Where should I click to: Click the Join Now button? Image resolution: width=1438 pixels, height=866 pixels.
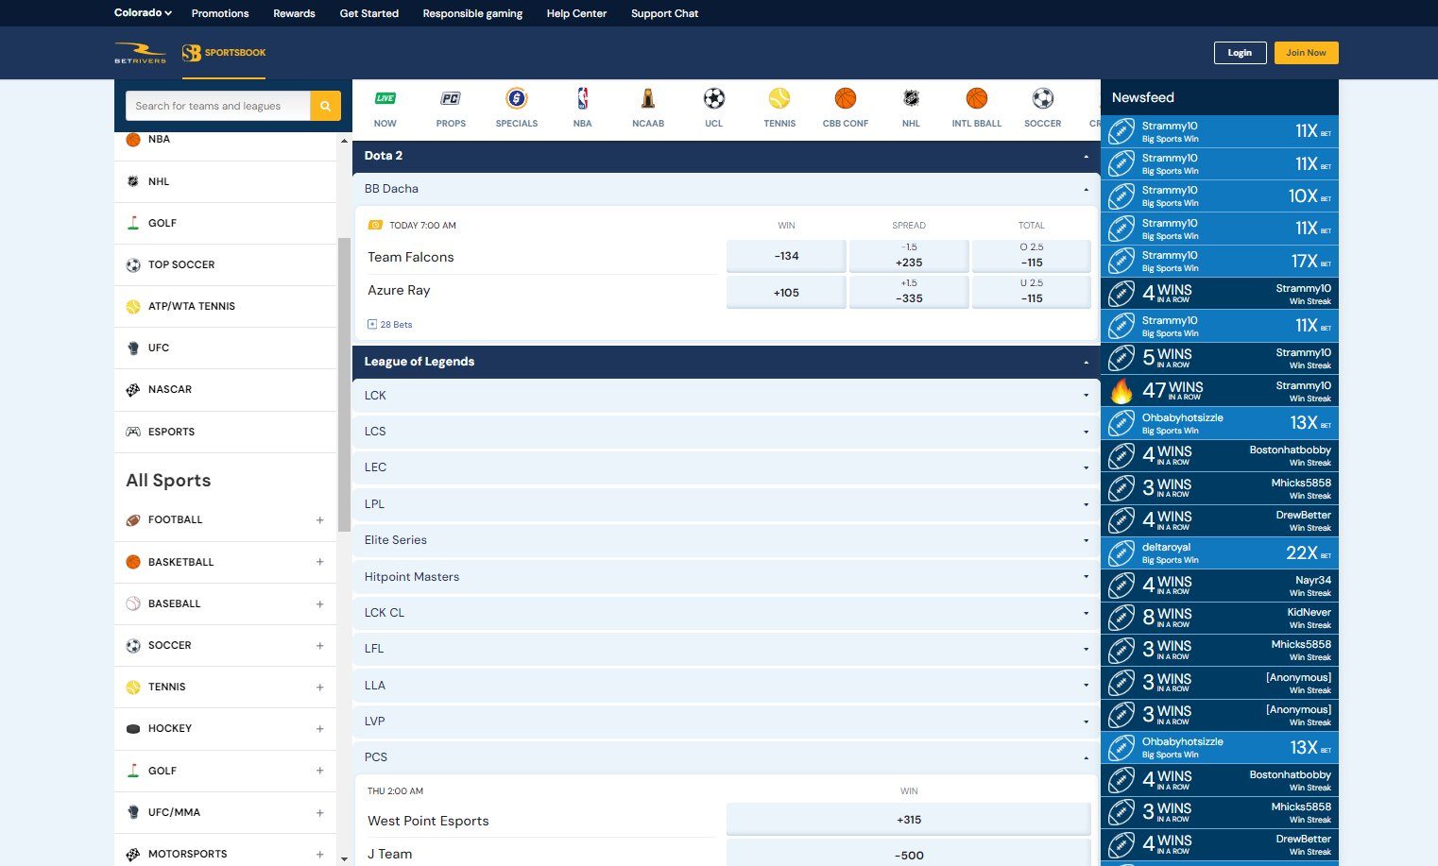[x=1306, y=53]
